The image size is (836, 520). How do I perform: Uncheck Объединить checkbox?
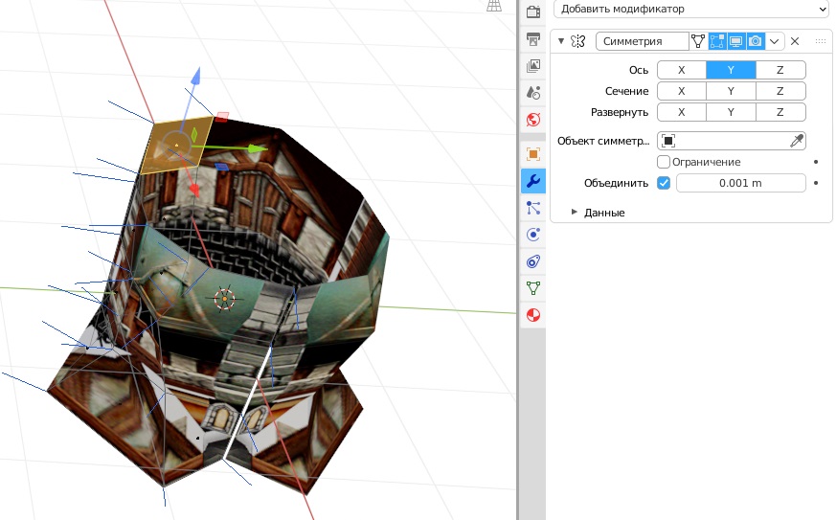tap(664, 183)
